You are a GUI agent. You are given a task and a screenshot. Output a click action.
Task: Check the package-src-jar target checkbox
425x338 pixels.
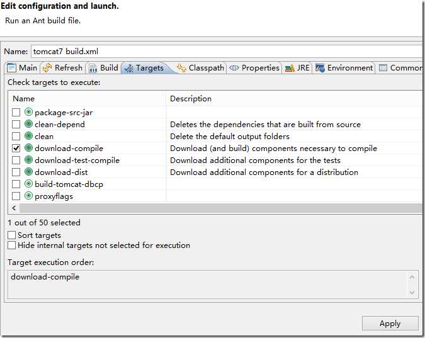[16, 112]
